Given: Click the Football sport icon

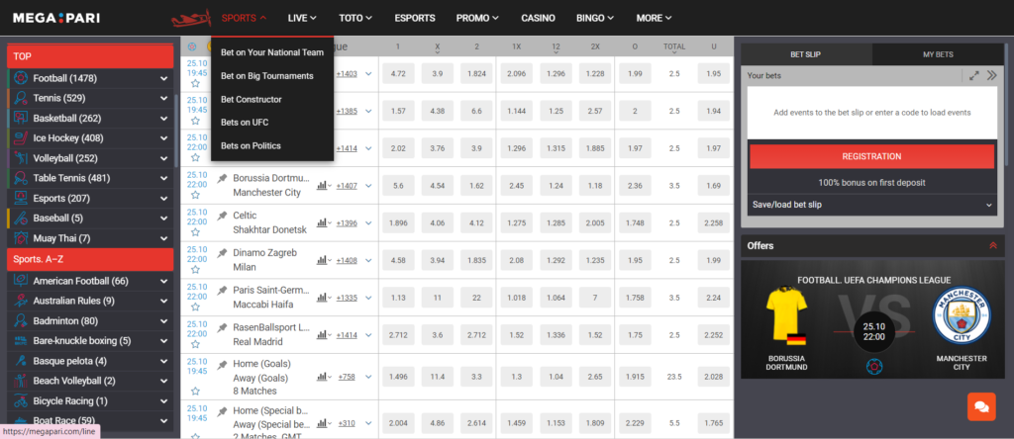Looking at the screenshot, I should pyautogui.click(x=21, y=79).
